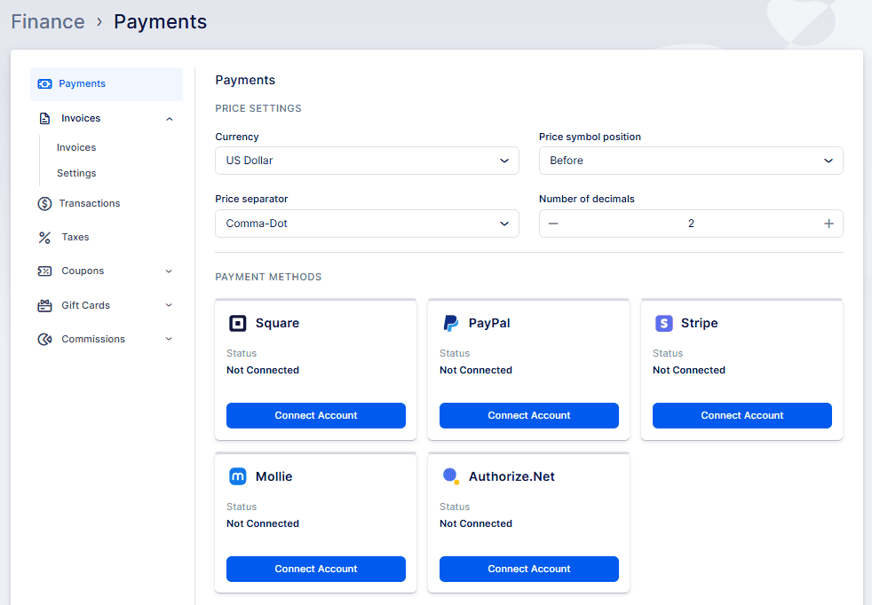Click the Payments breadcrumb title
This screenshot has width=872, height=605.
click(x=160, y=21)
